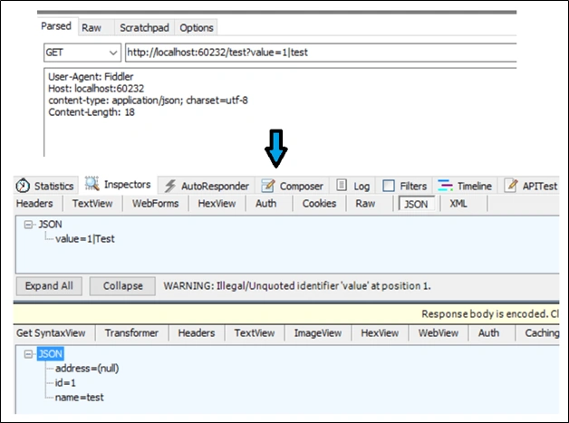Click the Timeline bars icon
Viewport: 569px width, 423px height.
[x=445, y=186]
